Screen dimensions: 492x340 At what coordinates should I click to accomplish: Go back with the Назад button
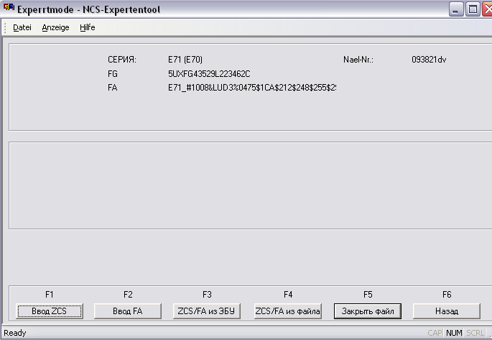click(446, 311)
